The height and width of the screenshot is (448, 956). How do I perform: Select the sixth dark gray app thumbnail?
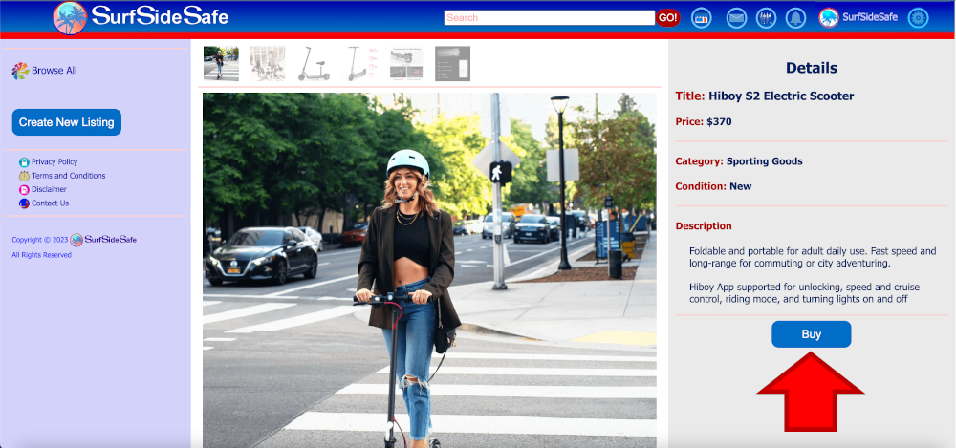452,64
